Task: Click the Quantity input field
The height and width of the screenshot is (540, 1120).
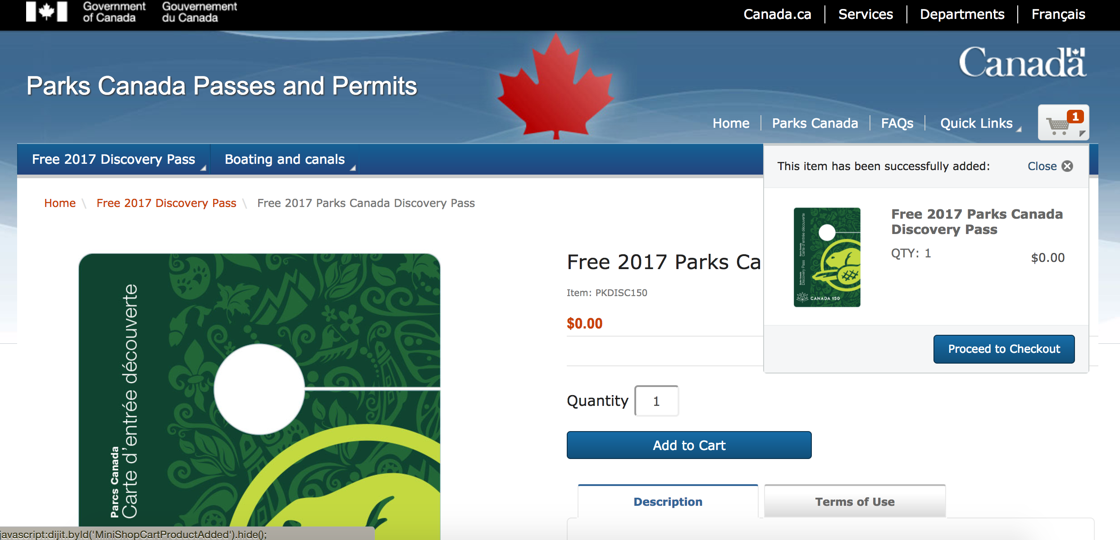Action: pyautogui.click(x=656, y=401)
